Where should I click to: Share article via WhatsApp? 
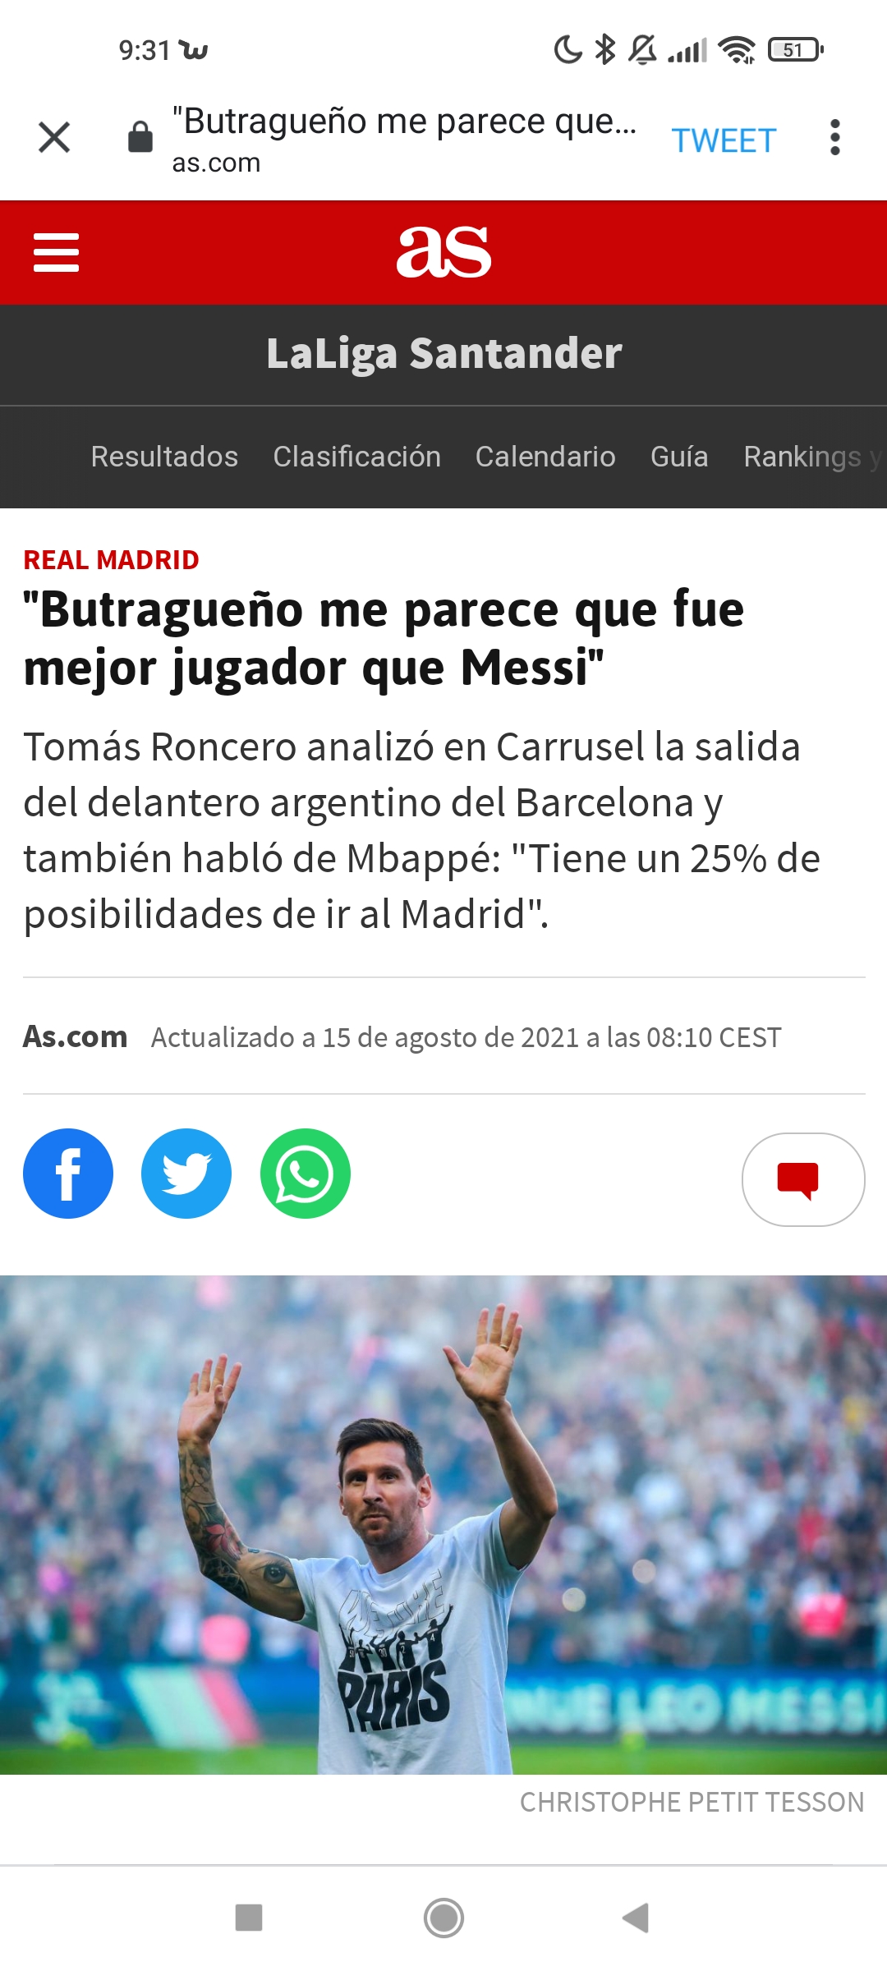tap(306, 1174)
